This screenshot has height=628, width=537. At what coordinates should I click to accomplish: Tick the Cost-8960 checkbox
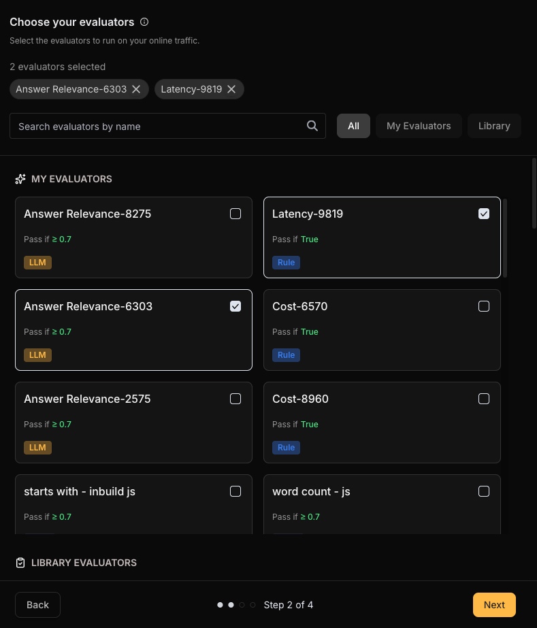tap(484, 399)
